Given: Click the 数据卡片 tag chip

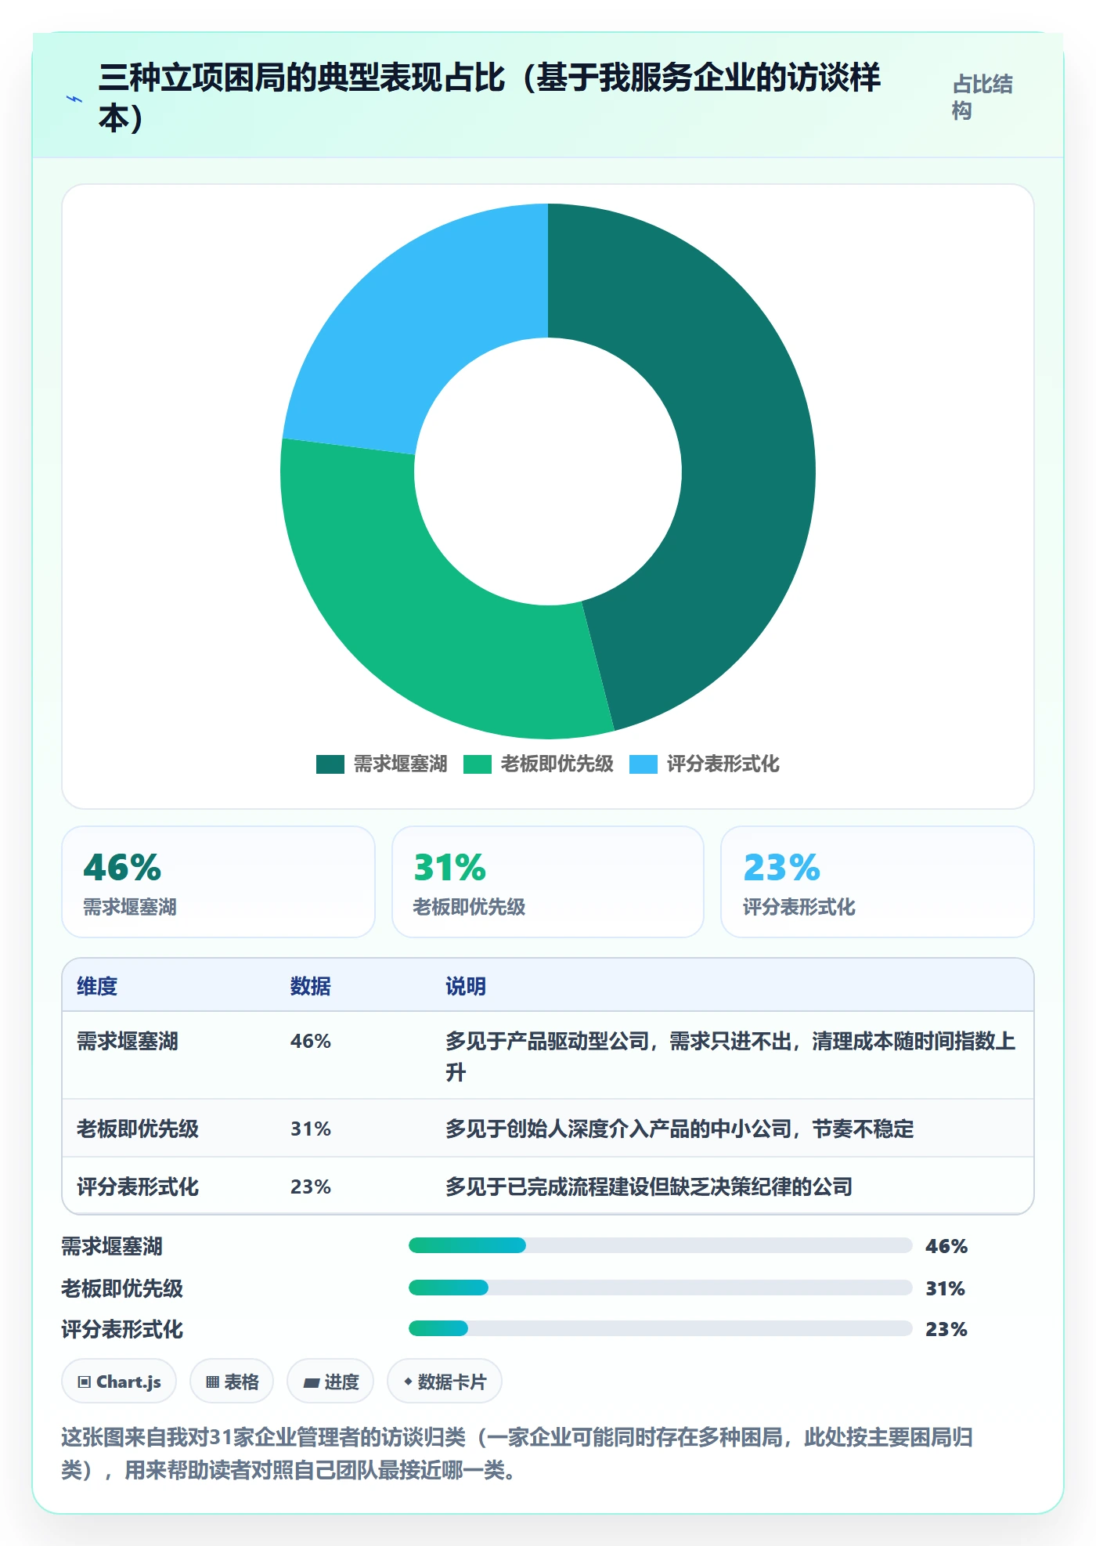Looking at the screenshot, I should pyautogui.click(x=445, y=1382).
